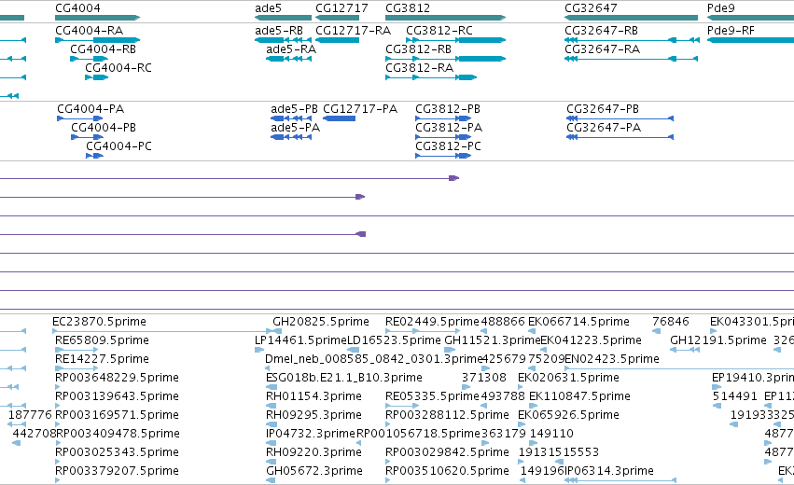
Task: Click the EN02423.5prime EST label
Action: click(x=612, y=359)
